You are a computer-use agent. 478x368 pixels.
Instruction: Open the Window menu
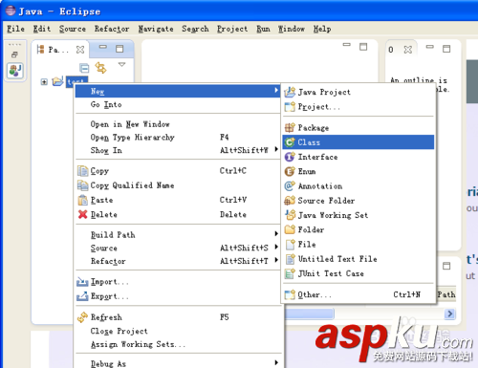(x=292, y=29)
